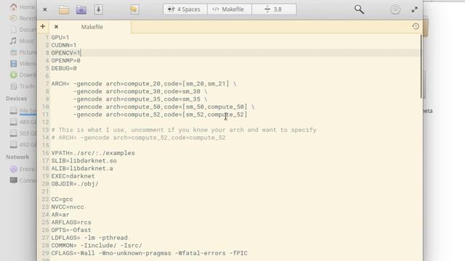This screenshot has height=261, width=465.
Task: Open the 4 Spaces indentation dropdown
Action: click(185, 9)
